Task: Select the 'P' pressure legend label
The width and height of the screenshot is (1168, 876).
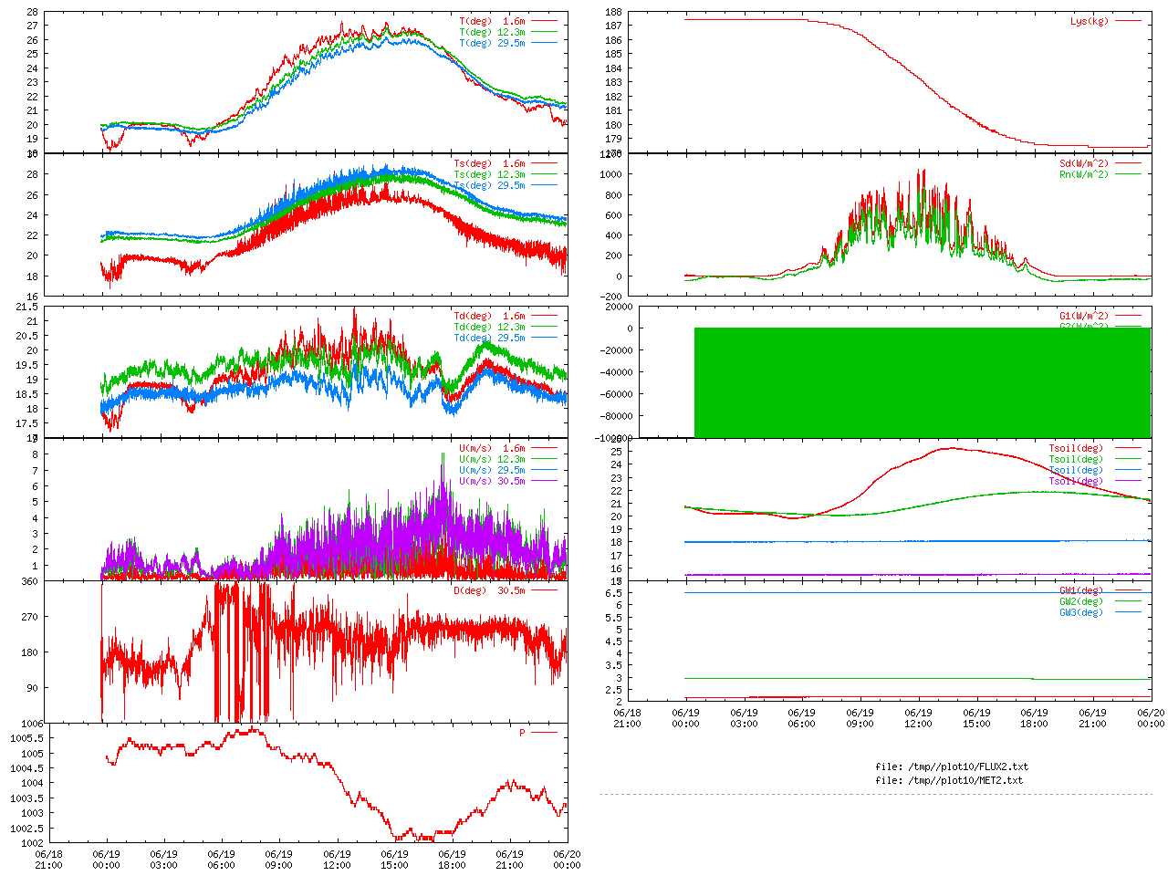Action: tap(522, 733)
